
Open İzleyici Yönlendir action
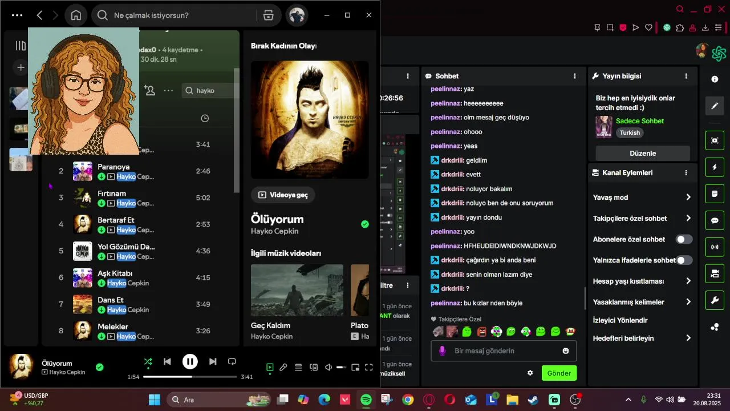pyautogui.click(x=620, y=320)
